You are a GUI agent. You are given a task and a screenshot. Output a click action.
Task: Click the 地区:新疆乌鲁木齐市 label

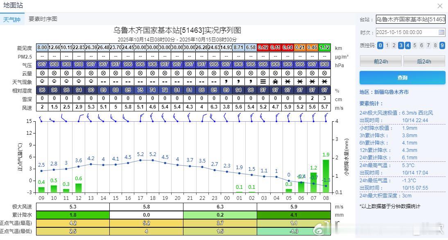384,92
